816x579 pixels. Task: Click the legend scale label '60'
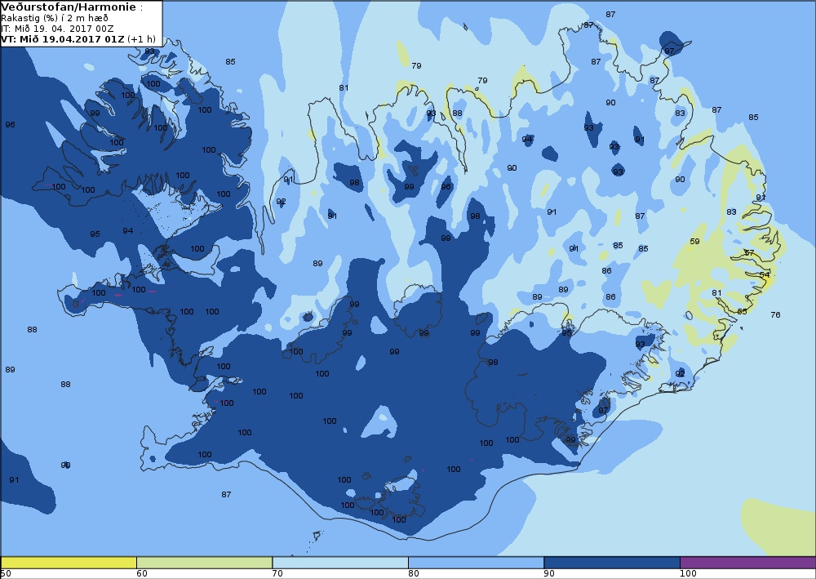tap(142, 574)
